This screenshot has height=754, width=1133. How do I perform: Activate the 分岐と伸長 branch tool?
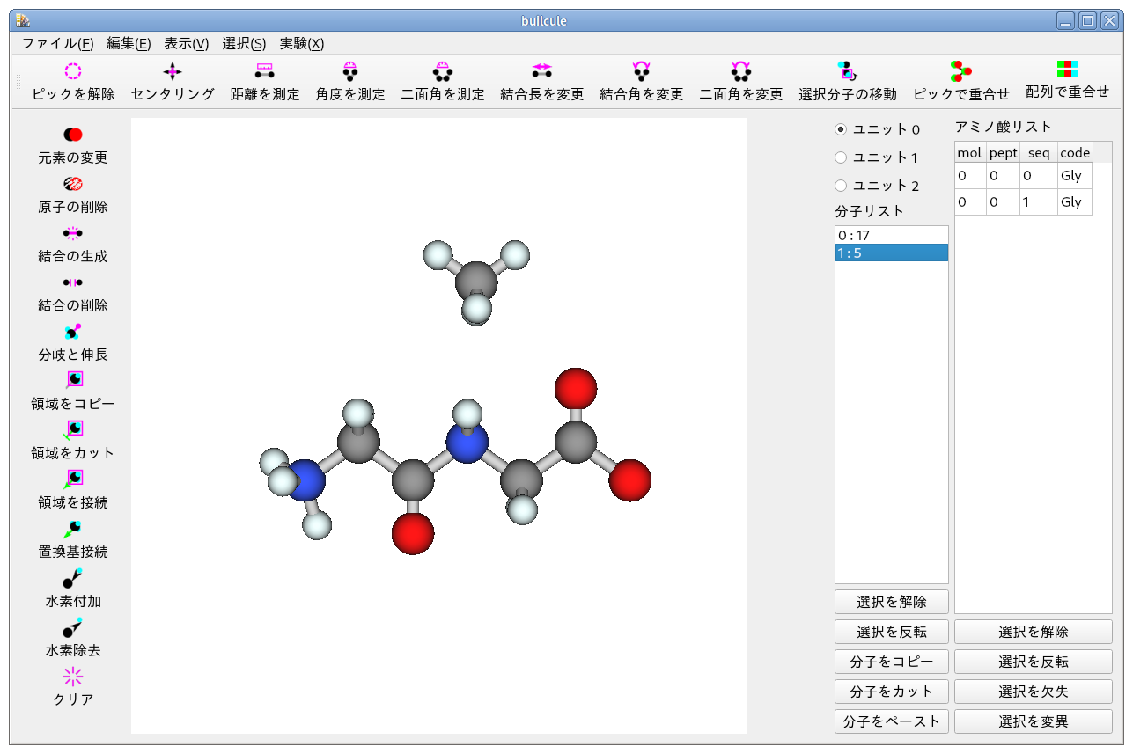(x=72, y=342)
